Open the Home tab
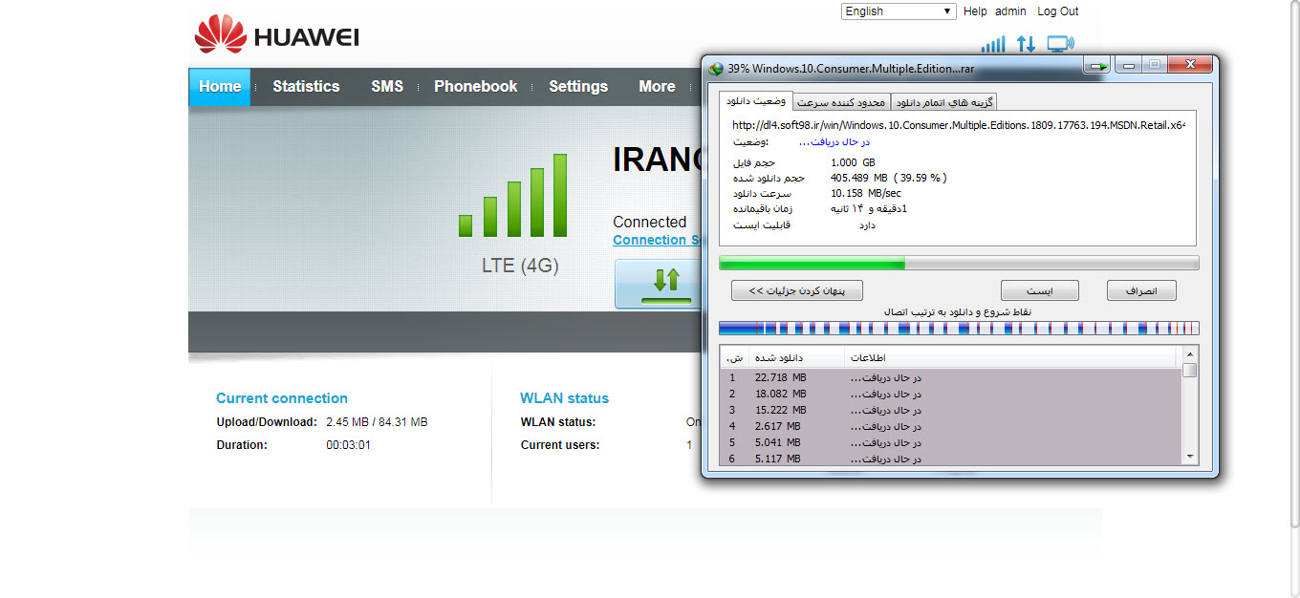This screenshot has width=1300, height=598. (220, 86)
